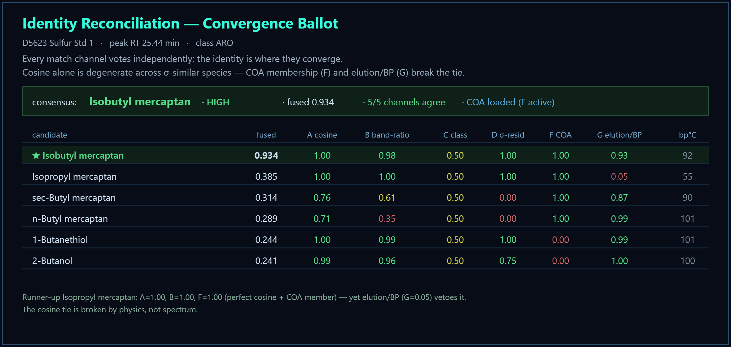Click boiling point 55 for Isopropyl mercaptan

[x=687, y=177]
